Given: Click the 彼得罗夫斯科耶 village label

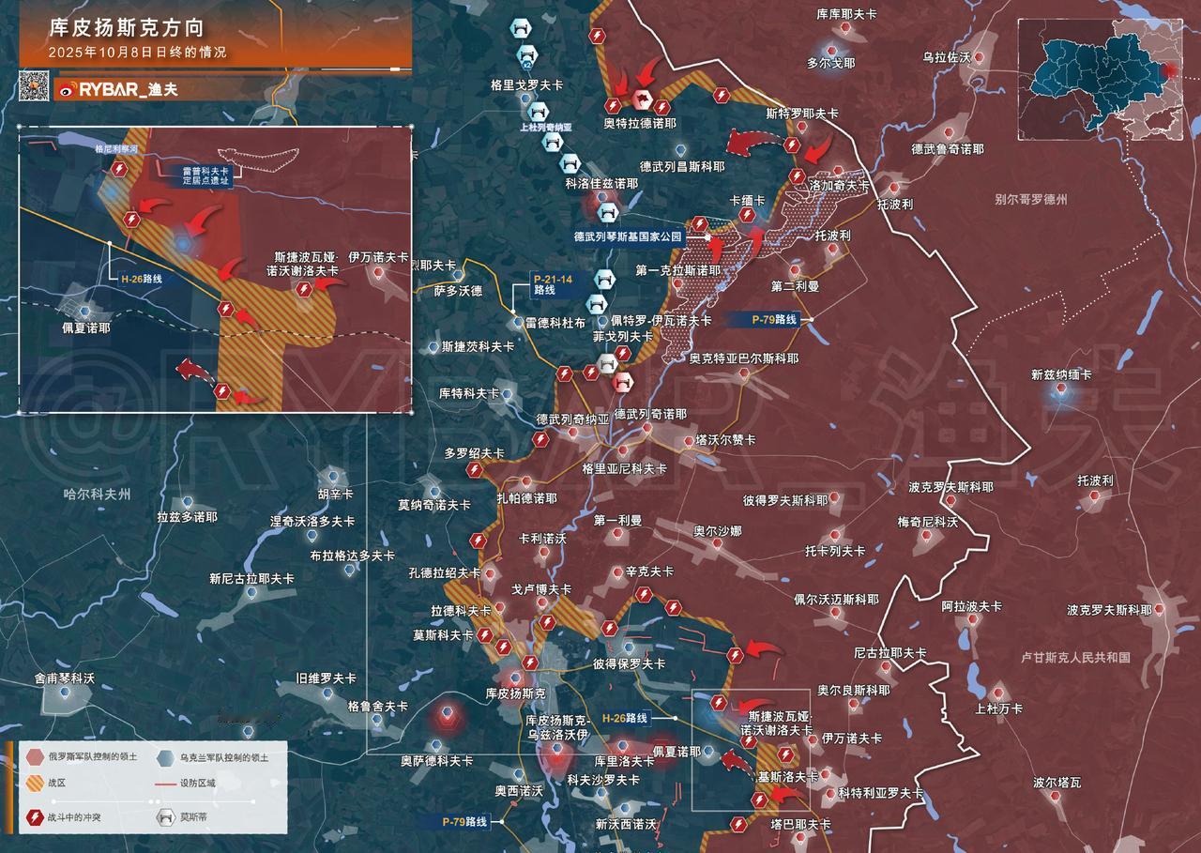Looking at the screenshot, I should 785,500.
